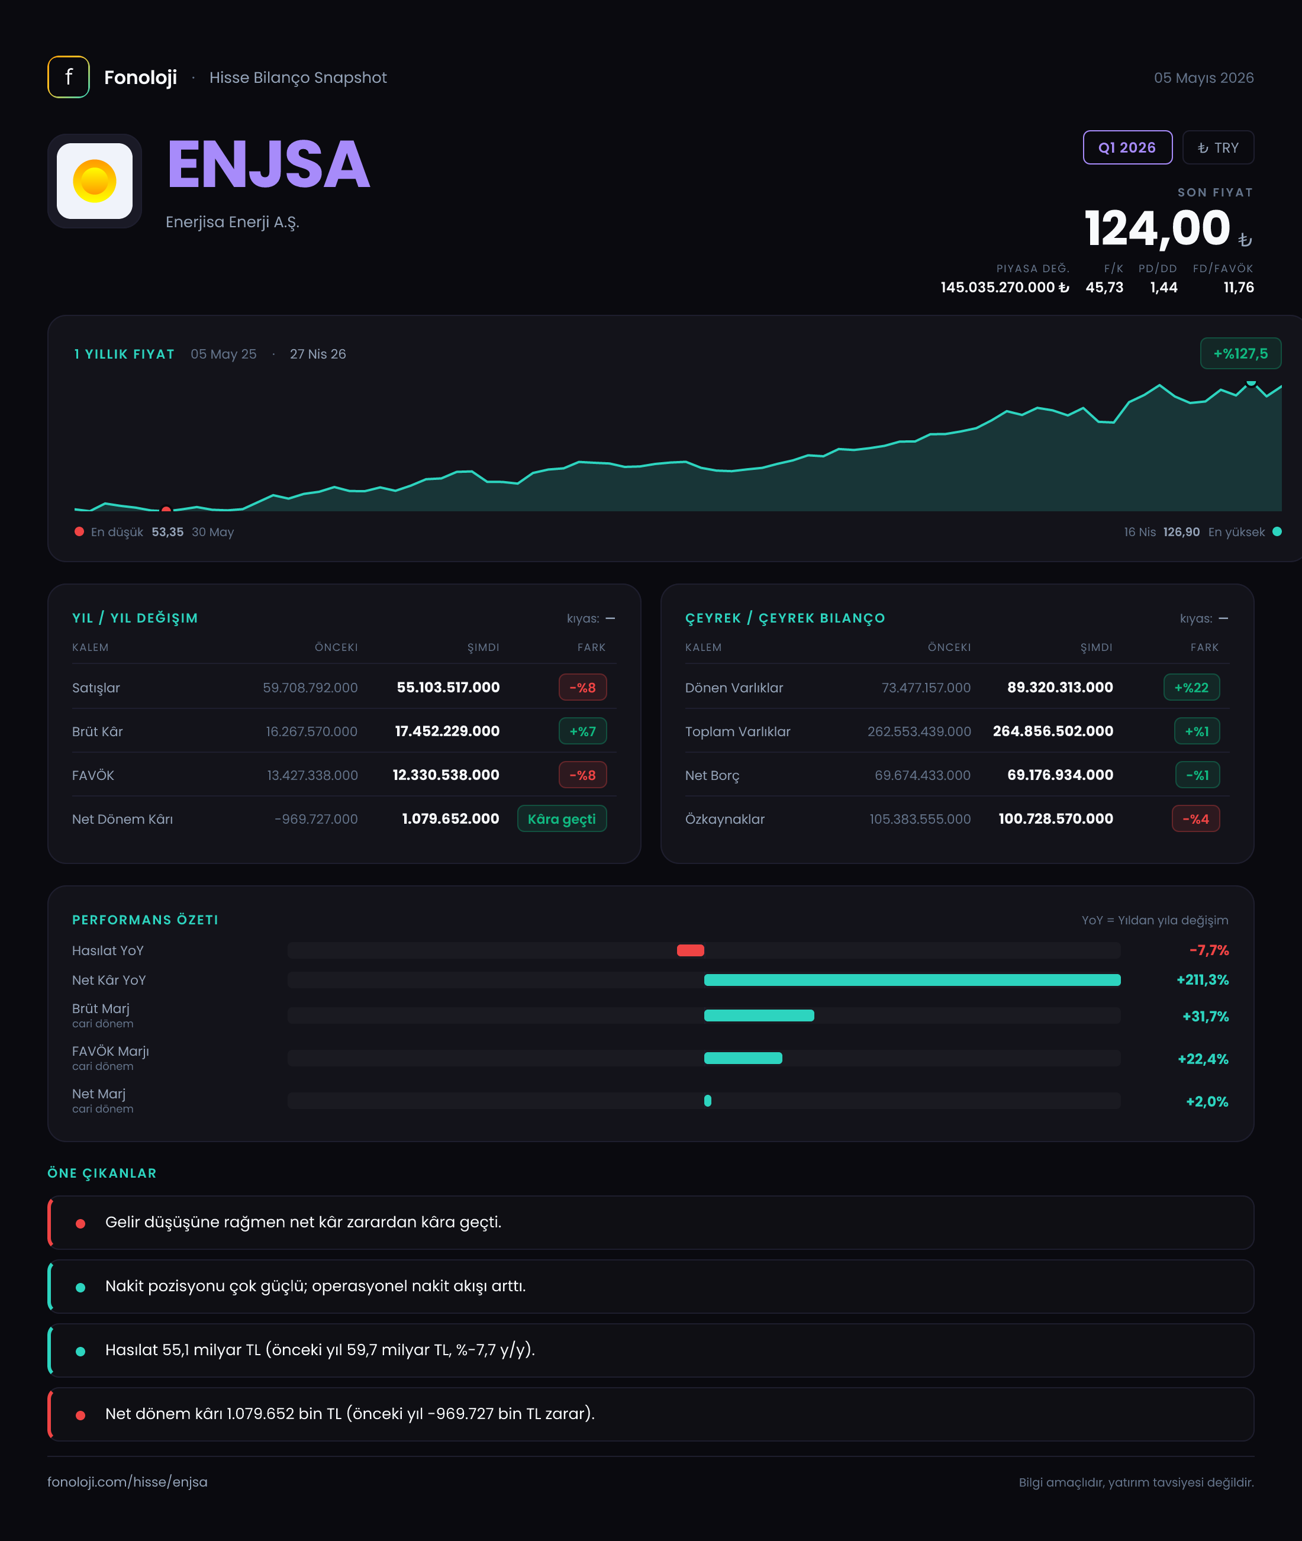Image resolution: width=1302 pixels, height=1541 pixels.
Task: Click the FAVÖK value 12.330.538.000
Action: click(446, 775)
